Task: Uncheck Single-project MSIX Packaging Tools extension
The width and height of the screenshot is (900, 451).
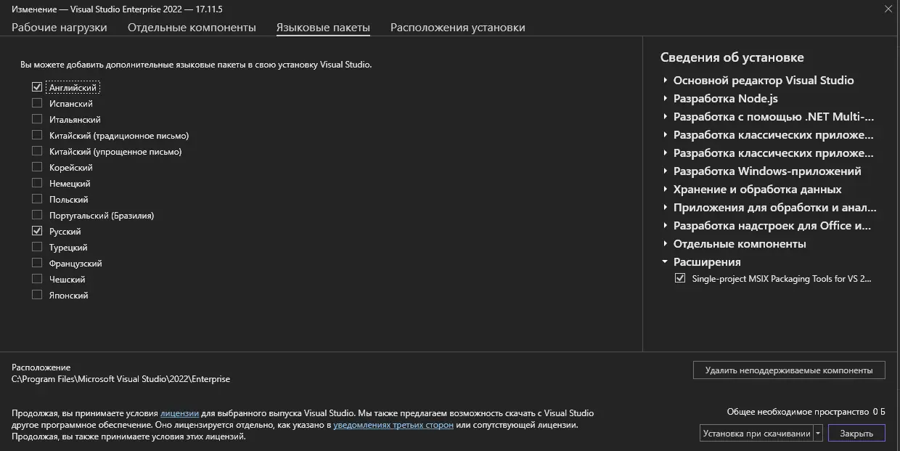Action: click(x=680, y=278)
